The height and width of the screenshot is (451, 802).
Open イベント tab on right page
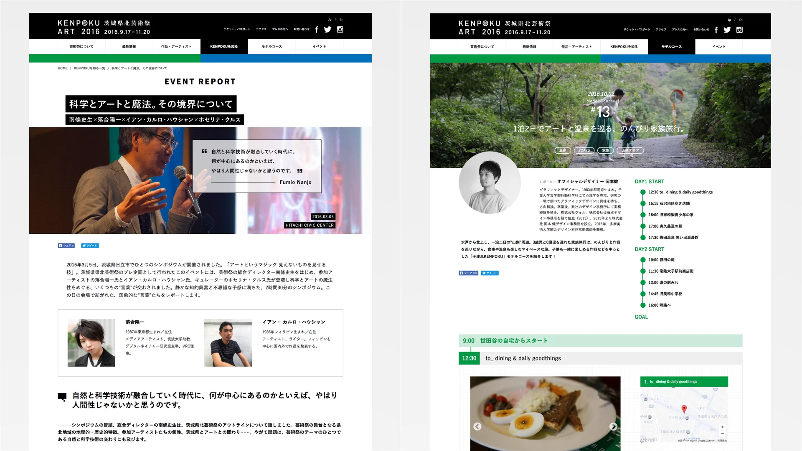(718, 47)
